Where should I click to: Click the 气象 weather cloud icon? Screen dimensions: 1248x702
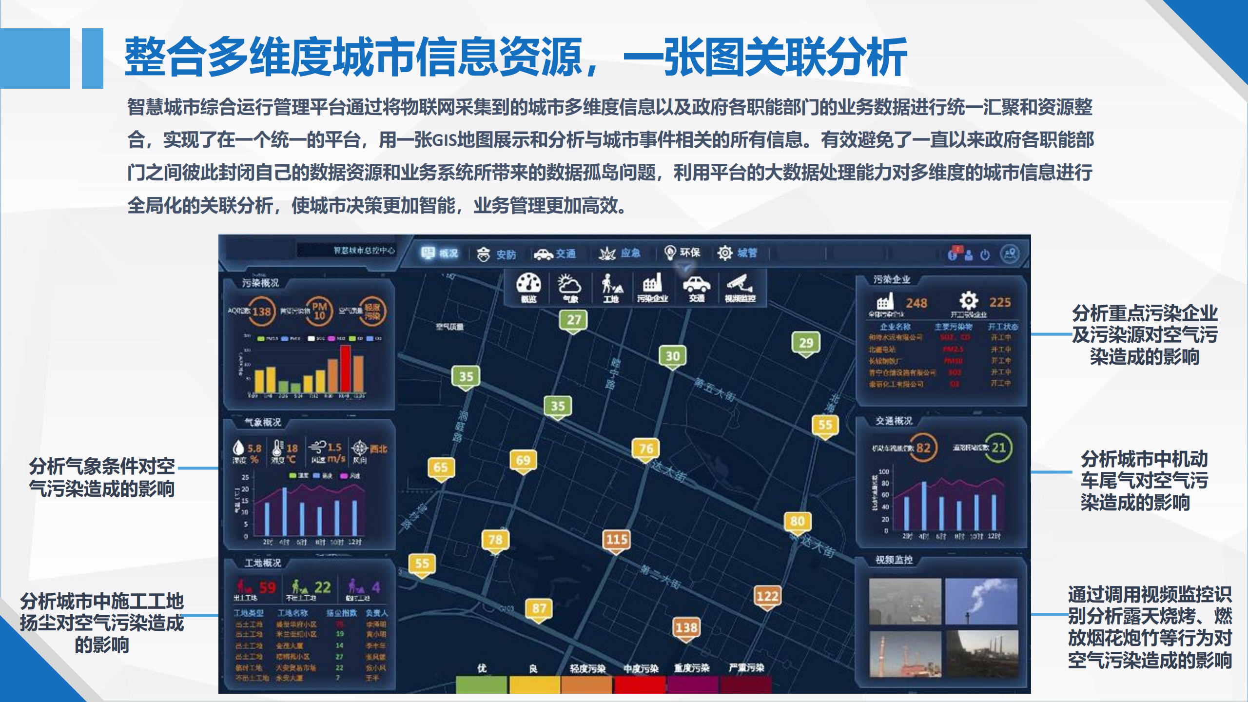point(570,288)
